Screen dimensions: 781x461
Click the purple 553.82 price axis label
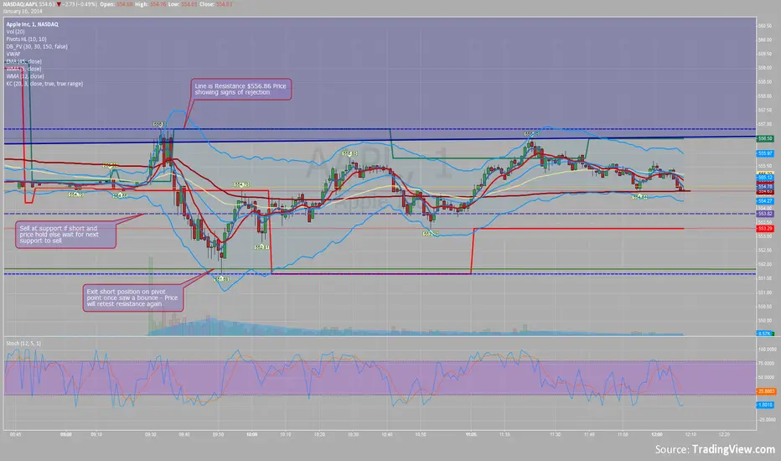pyautogui.click(x=764, y=213)
